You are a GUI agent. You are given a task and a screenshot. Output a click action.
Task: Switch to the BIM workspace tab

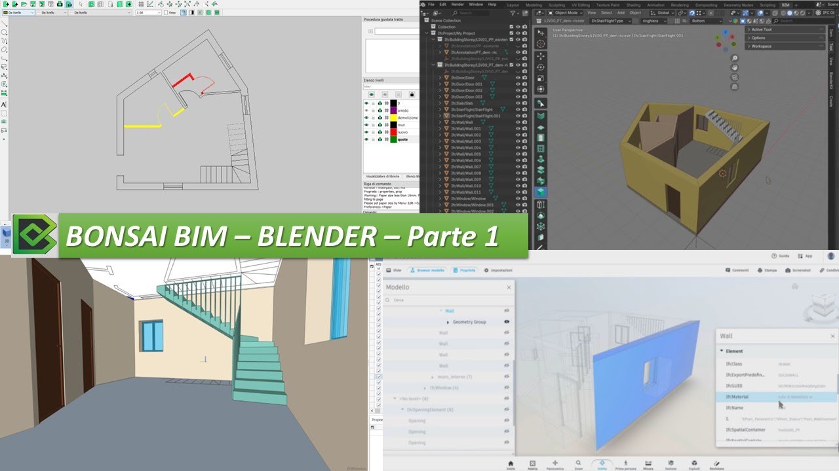785,5
